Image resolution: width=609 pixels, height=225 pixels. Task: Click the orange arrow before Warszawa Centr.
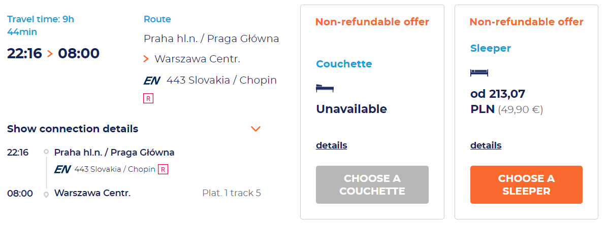(146, 59)
